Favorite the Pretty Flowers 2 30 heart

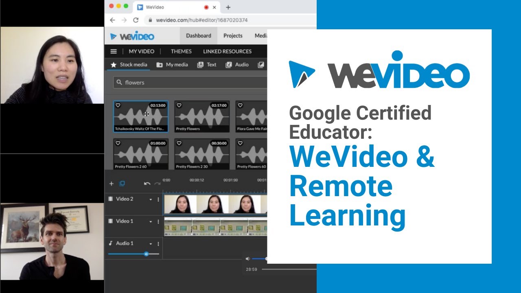179,143
